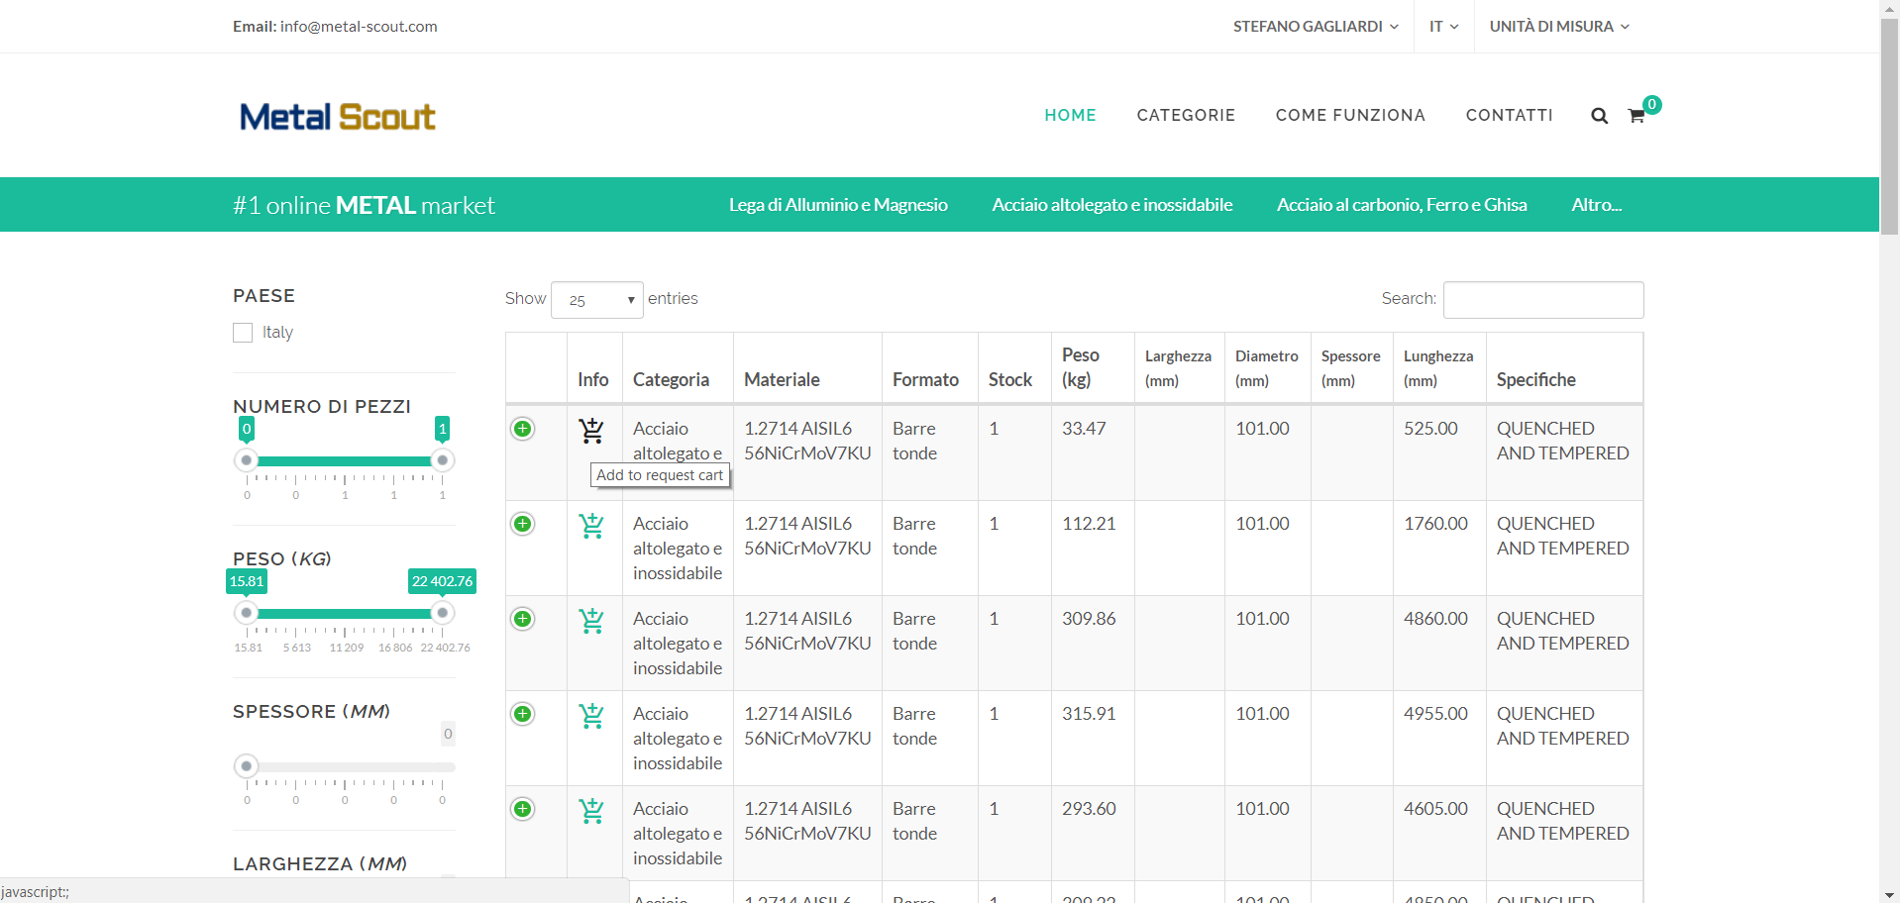The height and width of the screenshot is (903, 1900).
Task: Toggle the Italy country checkbox
Action: pos(243,333)
